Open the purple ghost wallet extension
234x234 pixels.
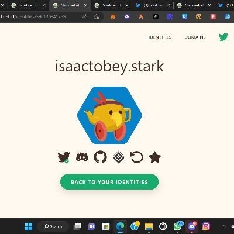coord(127,17)
